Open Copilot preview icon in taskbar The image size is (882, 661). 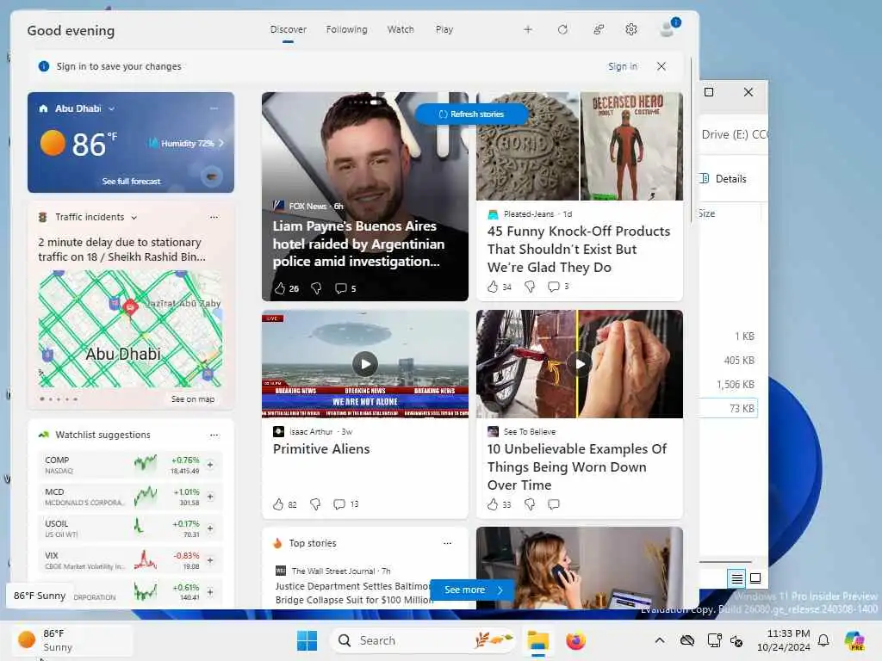(854, 640)
